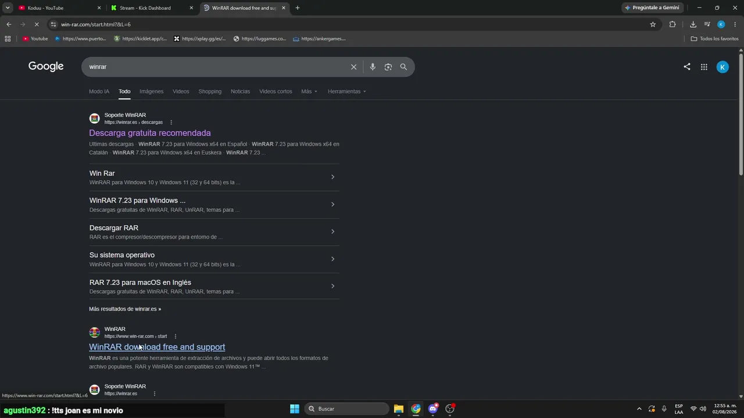
Task: Open the xplay.gg bookmark
Action: pos(200,39)
